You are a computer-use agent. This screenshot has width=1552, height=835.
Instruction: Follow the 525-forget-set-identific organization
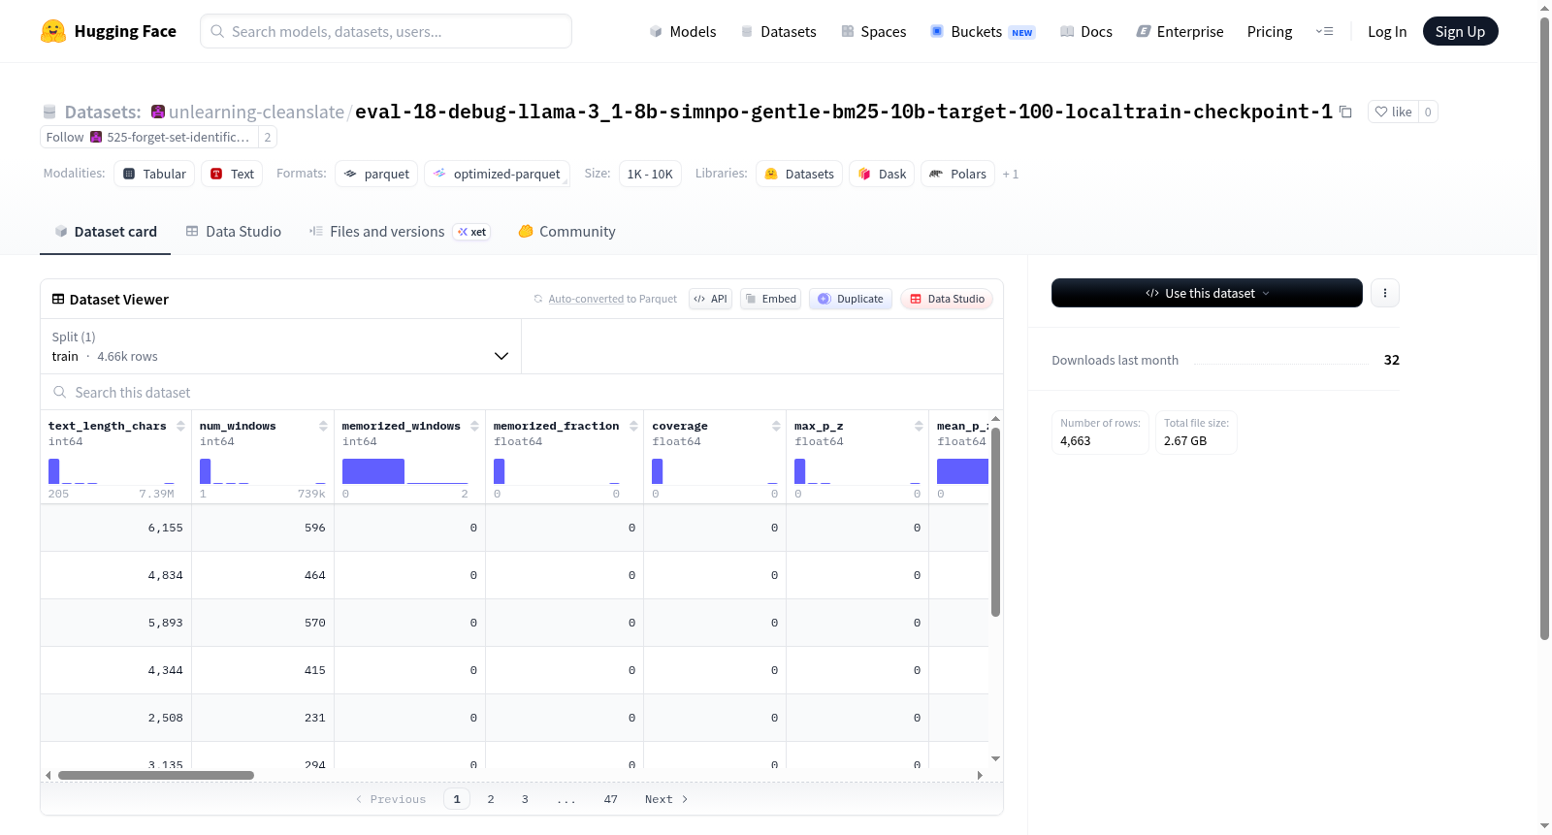pyautogui.click(x=149, y=137)
